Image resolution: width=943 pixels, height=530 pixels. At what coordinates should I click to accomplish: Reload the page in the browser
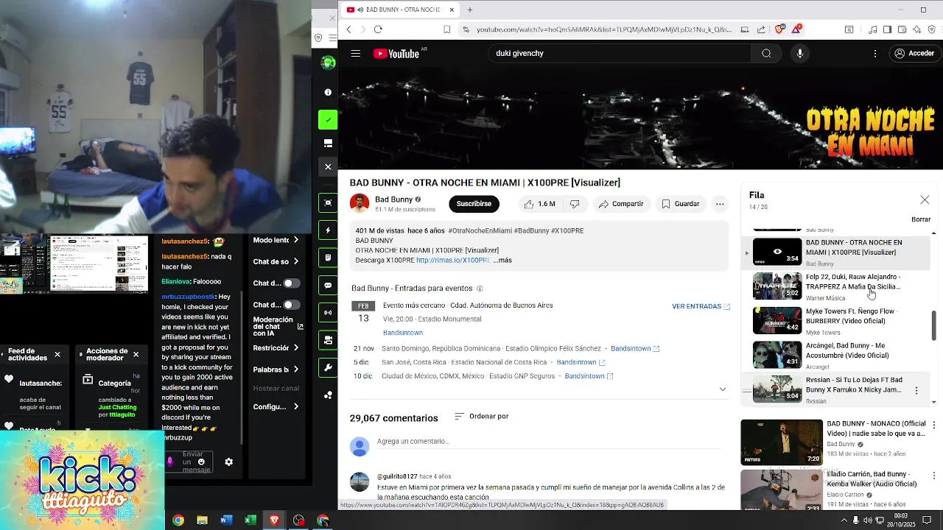coord(378,29)
